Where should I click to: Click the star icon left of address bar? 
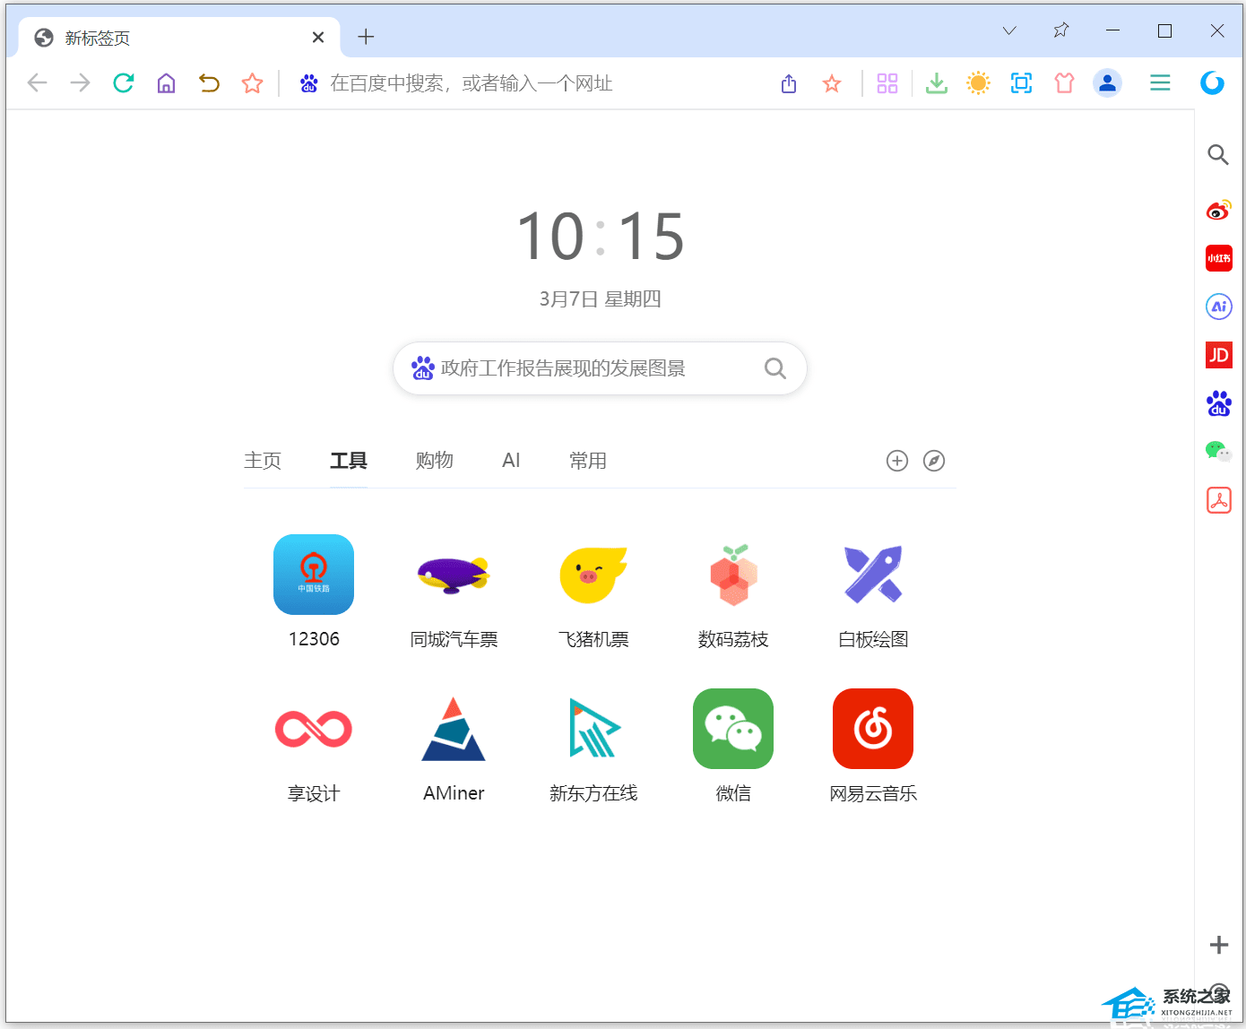pyautogui.click(x=252, y=83)
